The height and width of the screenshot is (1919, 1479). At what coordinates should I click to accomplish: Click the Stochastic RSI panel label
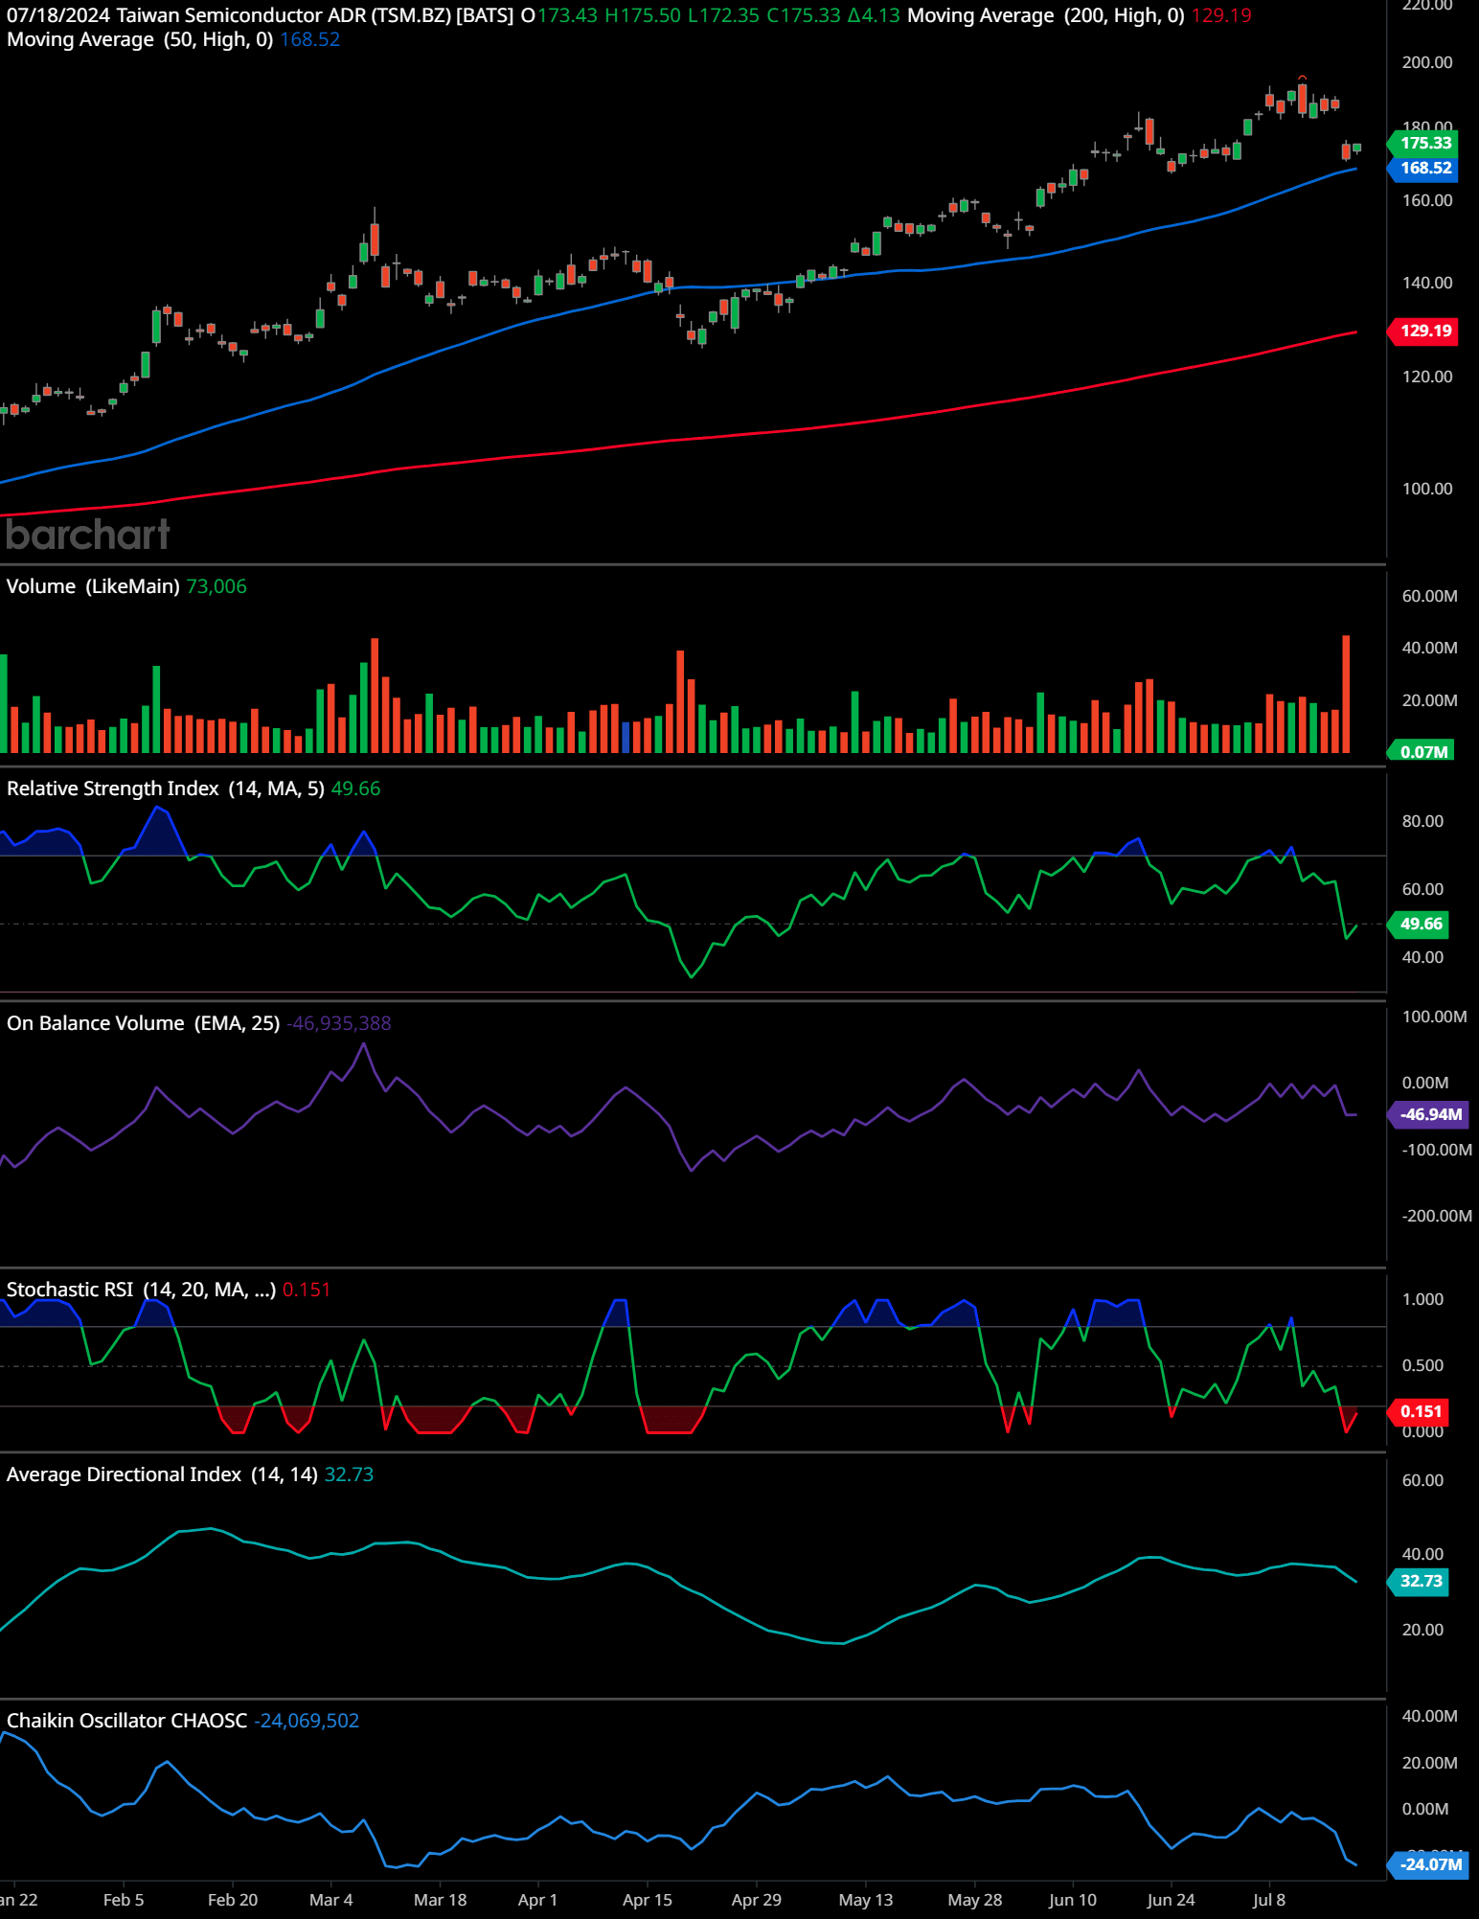click(141, 1290)
